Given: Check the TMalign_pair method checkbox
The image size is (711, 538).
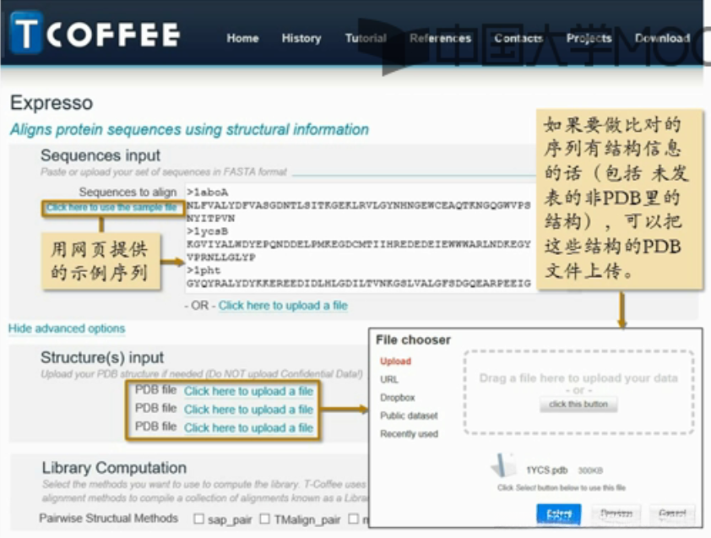Looking at the screenshot, I should click(265, 519).
